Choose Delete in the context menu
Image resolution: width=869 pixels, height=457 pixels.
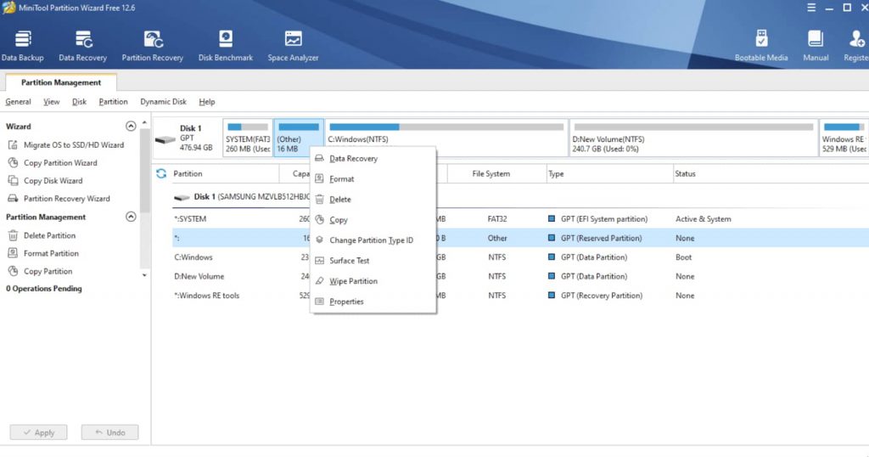pos(373,200)
